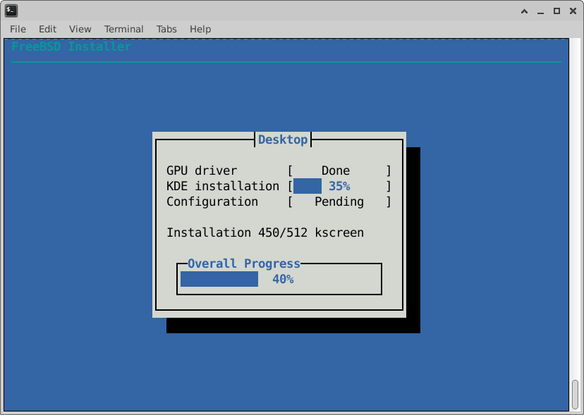The image size is (584, 415).
Task: Select the Desktop dialog title
Action: point(283,140)
